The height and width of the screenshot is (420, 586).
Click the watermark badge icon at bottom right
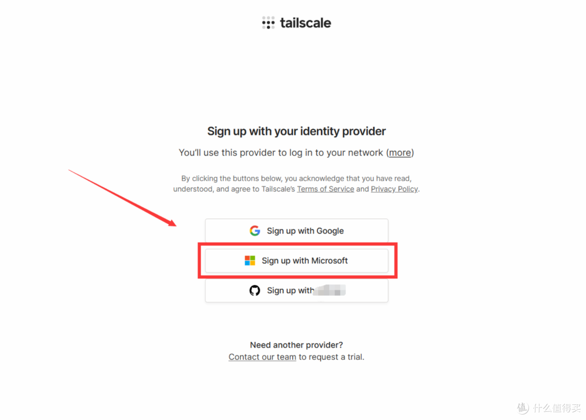[523, 408]
